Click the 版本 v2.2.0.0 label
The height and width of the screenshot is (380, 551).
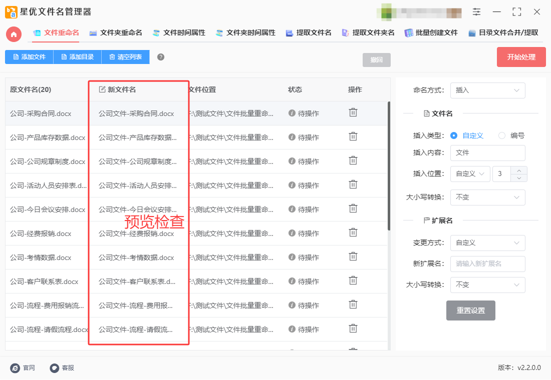point(519,367)
